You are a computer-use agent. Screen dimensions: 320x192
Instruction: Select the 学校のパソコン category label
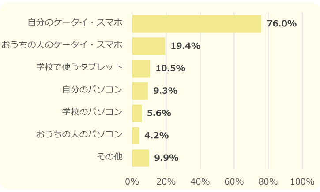92,112
